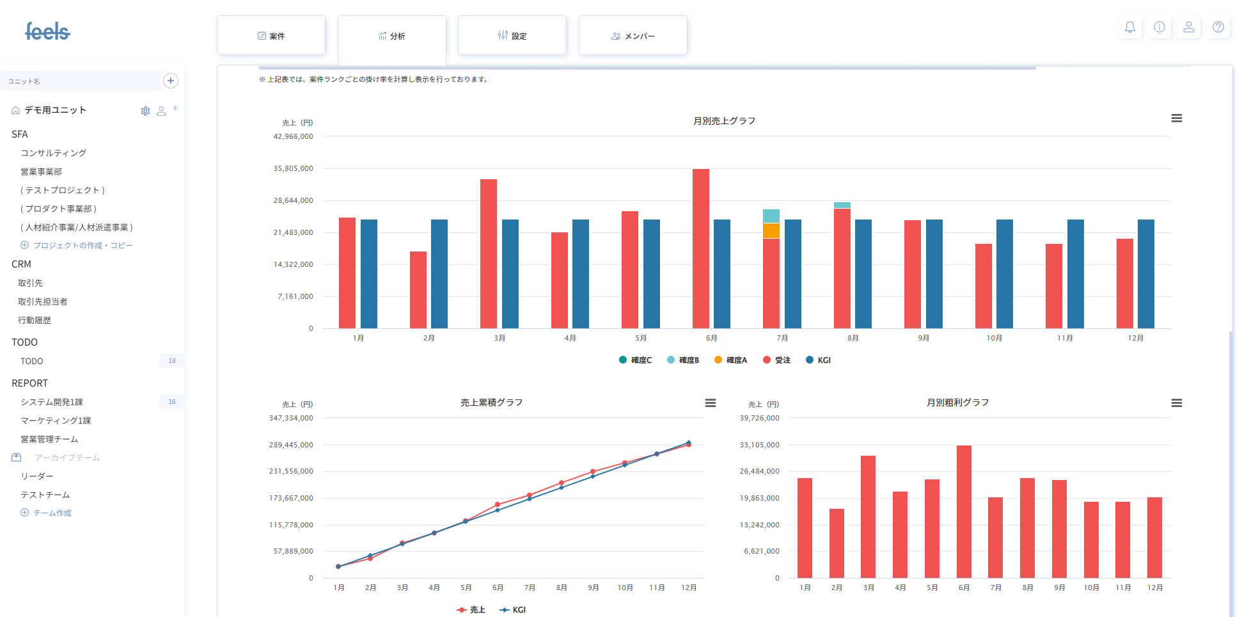Open the user account icon
1242x617 pixels.
[1188, 27]
